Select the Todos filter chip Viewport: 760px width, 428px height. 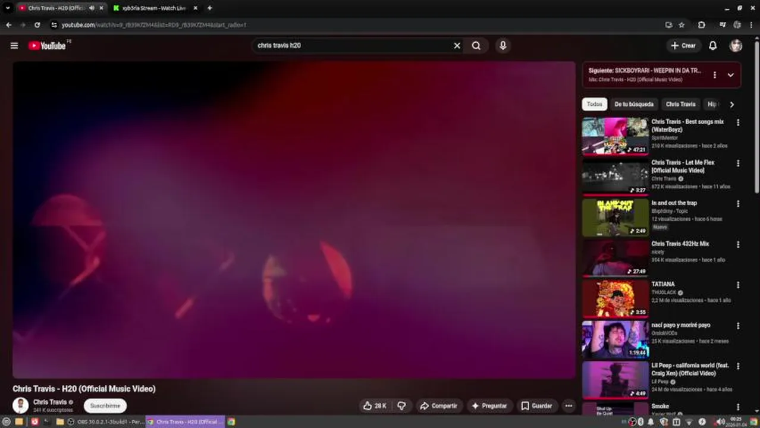[595, 104]
